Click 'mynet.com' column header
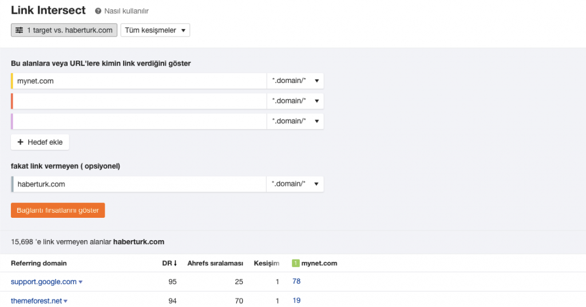This screenshot has height=307, width=586. click(x=319, y=264)
